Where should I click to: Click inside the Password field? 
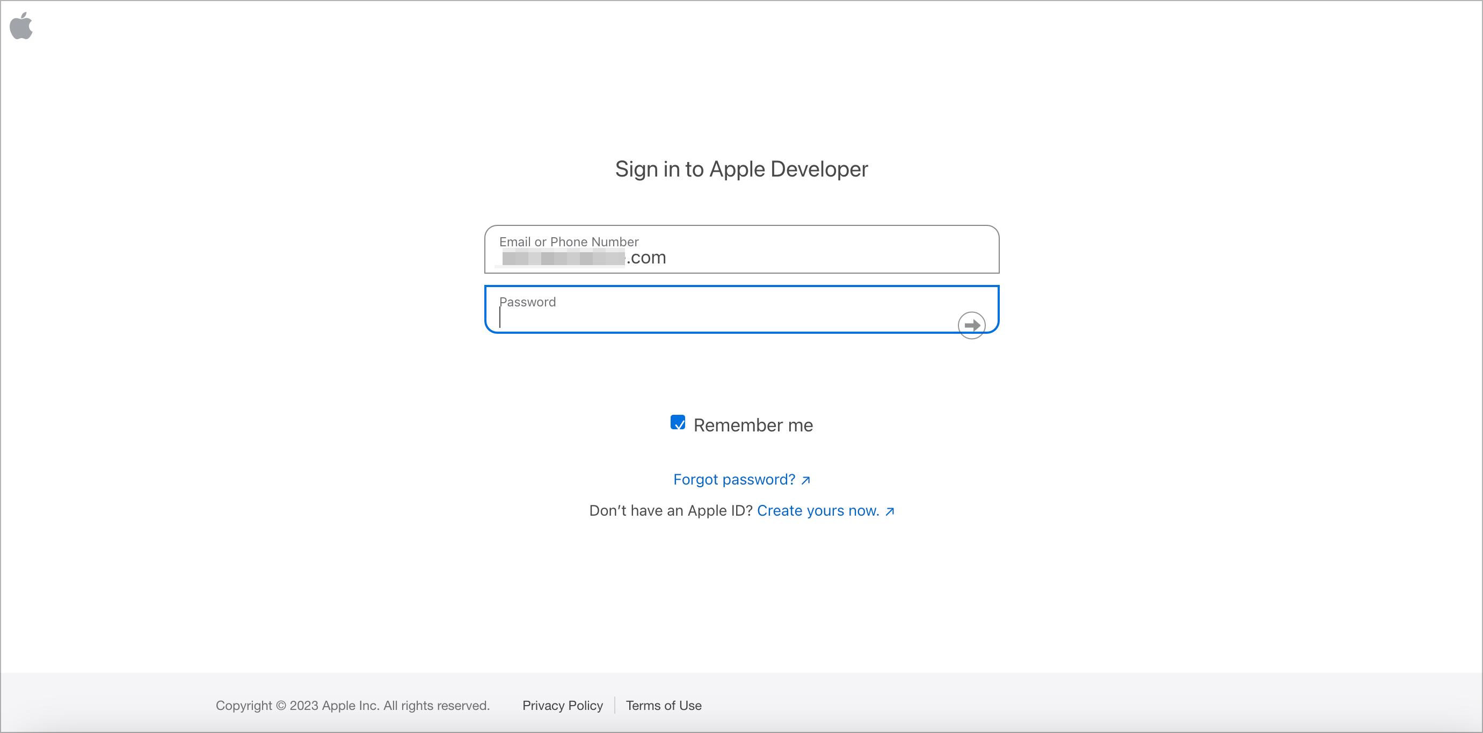click(x=742, y=310)
